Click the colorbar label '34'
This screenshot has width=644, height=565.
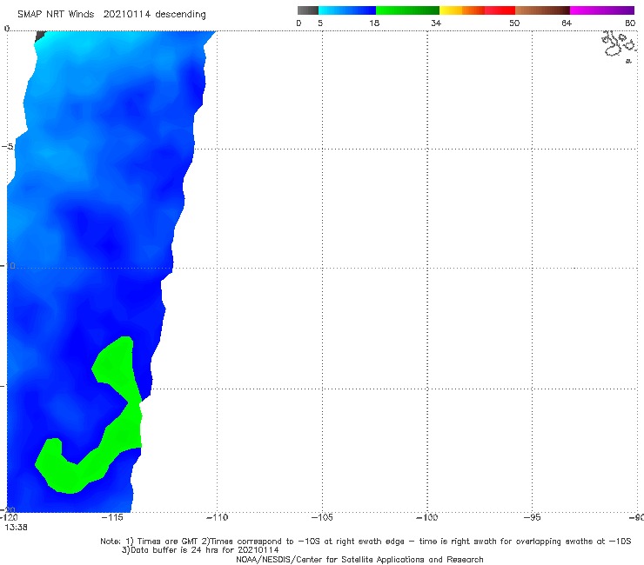click(436, 23)
